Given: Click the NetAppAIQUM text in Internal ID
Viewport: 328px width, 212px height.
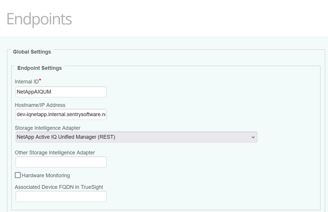Looking at the screenshot, I should click(x=33, y=92).
